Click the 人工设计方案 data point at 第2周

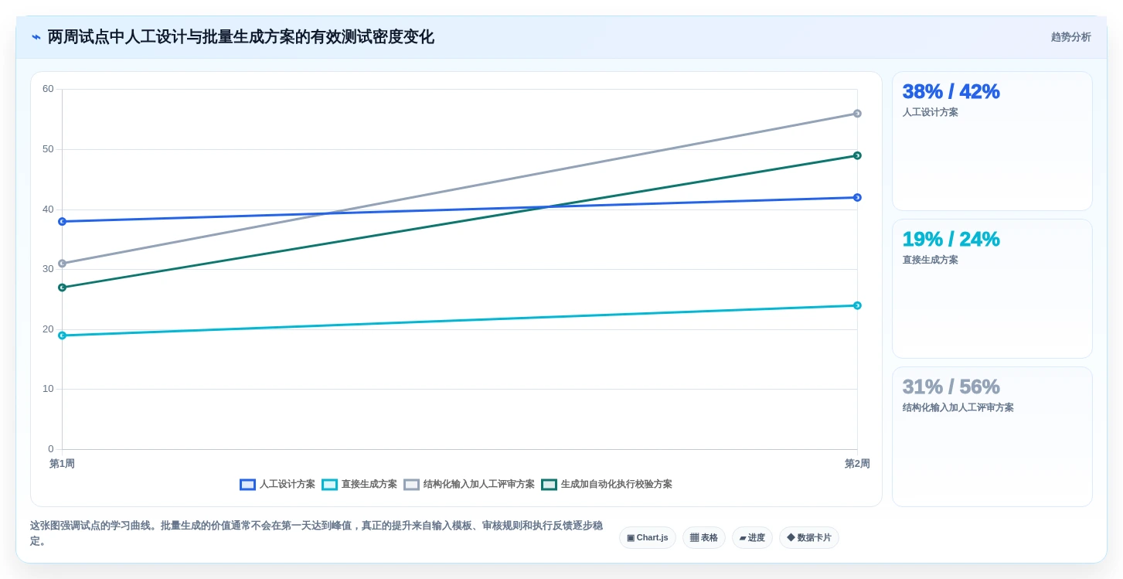tap(857, 197)
